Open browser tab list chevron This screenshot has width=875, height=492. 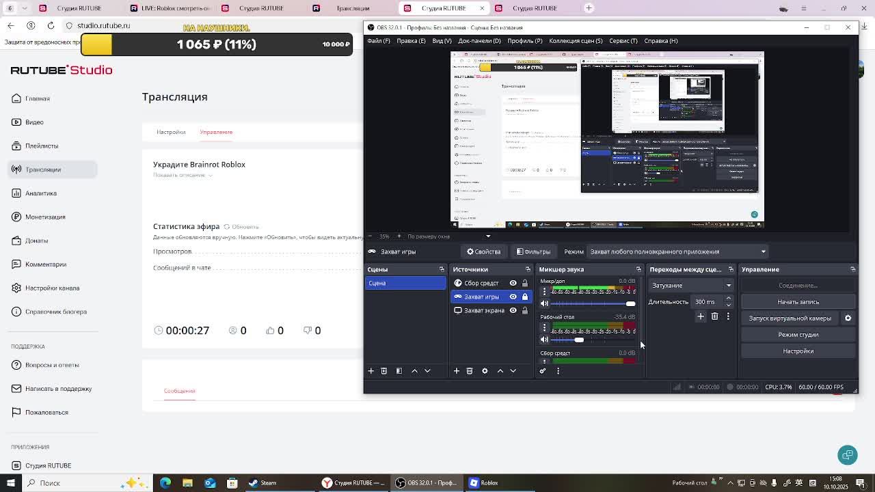25,8
